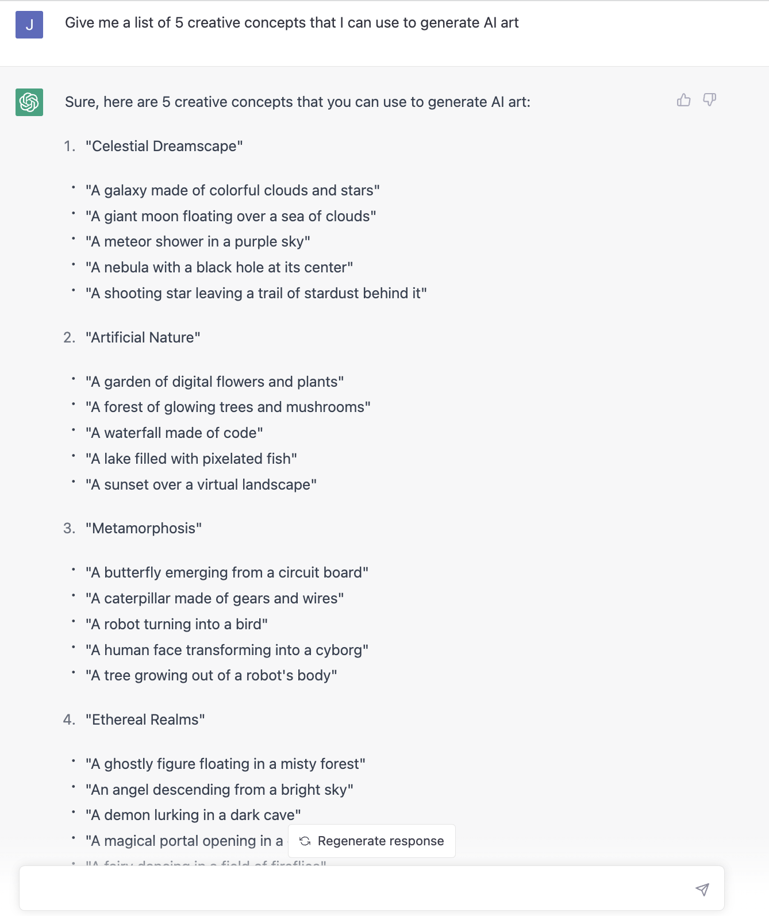Viewport: 769px width, 916px height.
Task: Select the bullet A lake filled with pixelated fish
Action: [191, 459]
